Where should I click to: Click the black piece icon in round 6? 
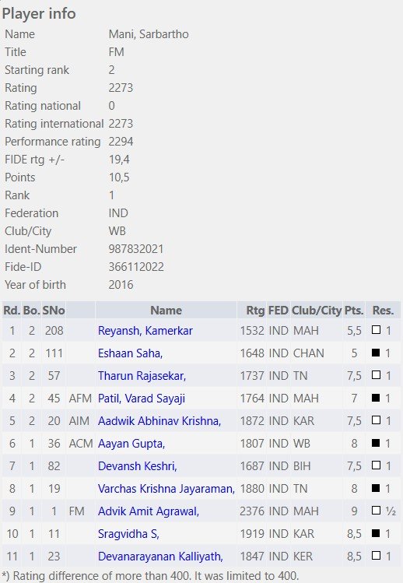click(x=376, y=443)
